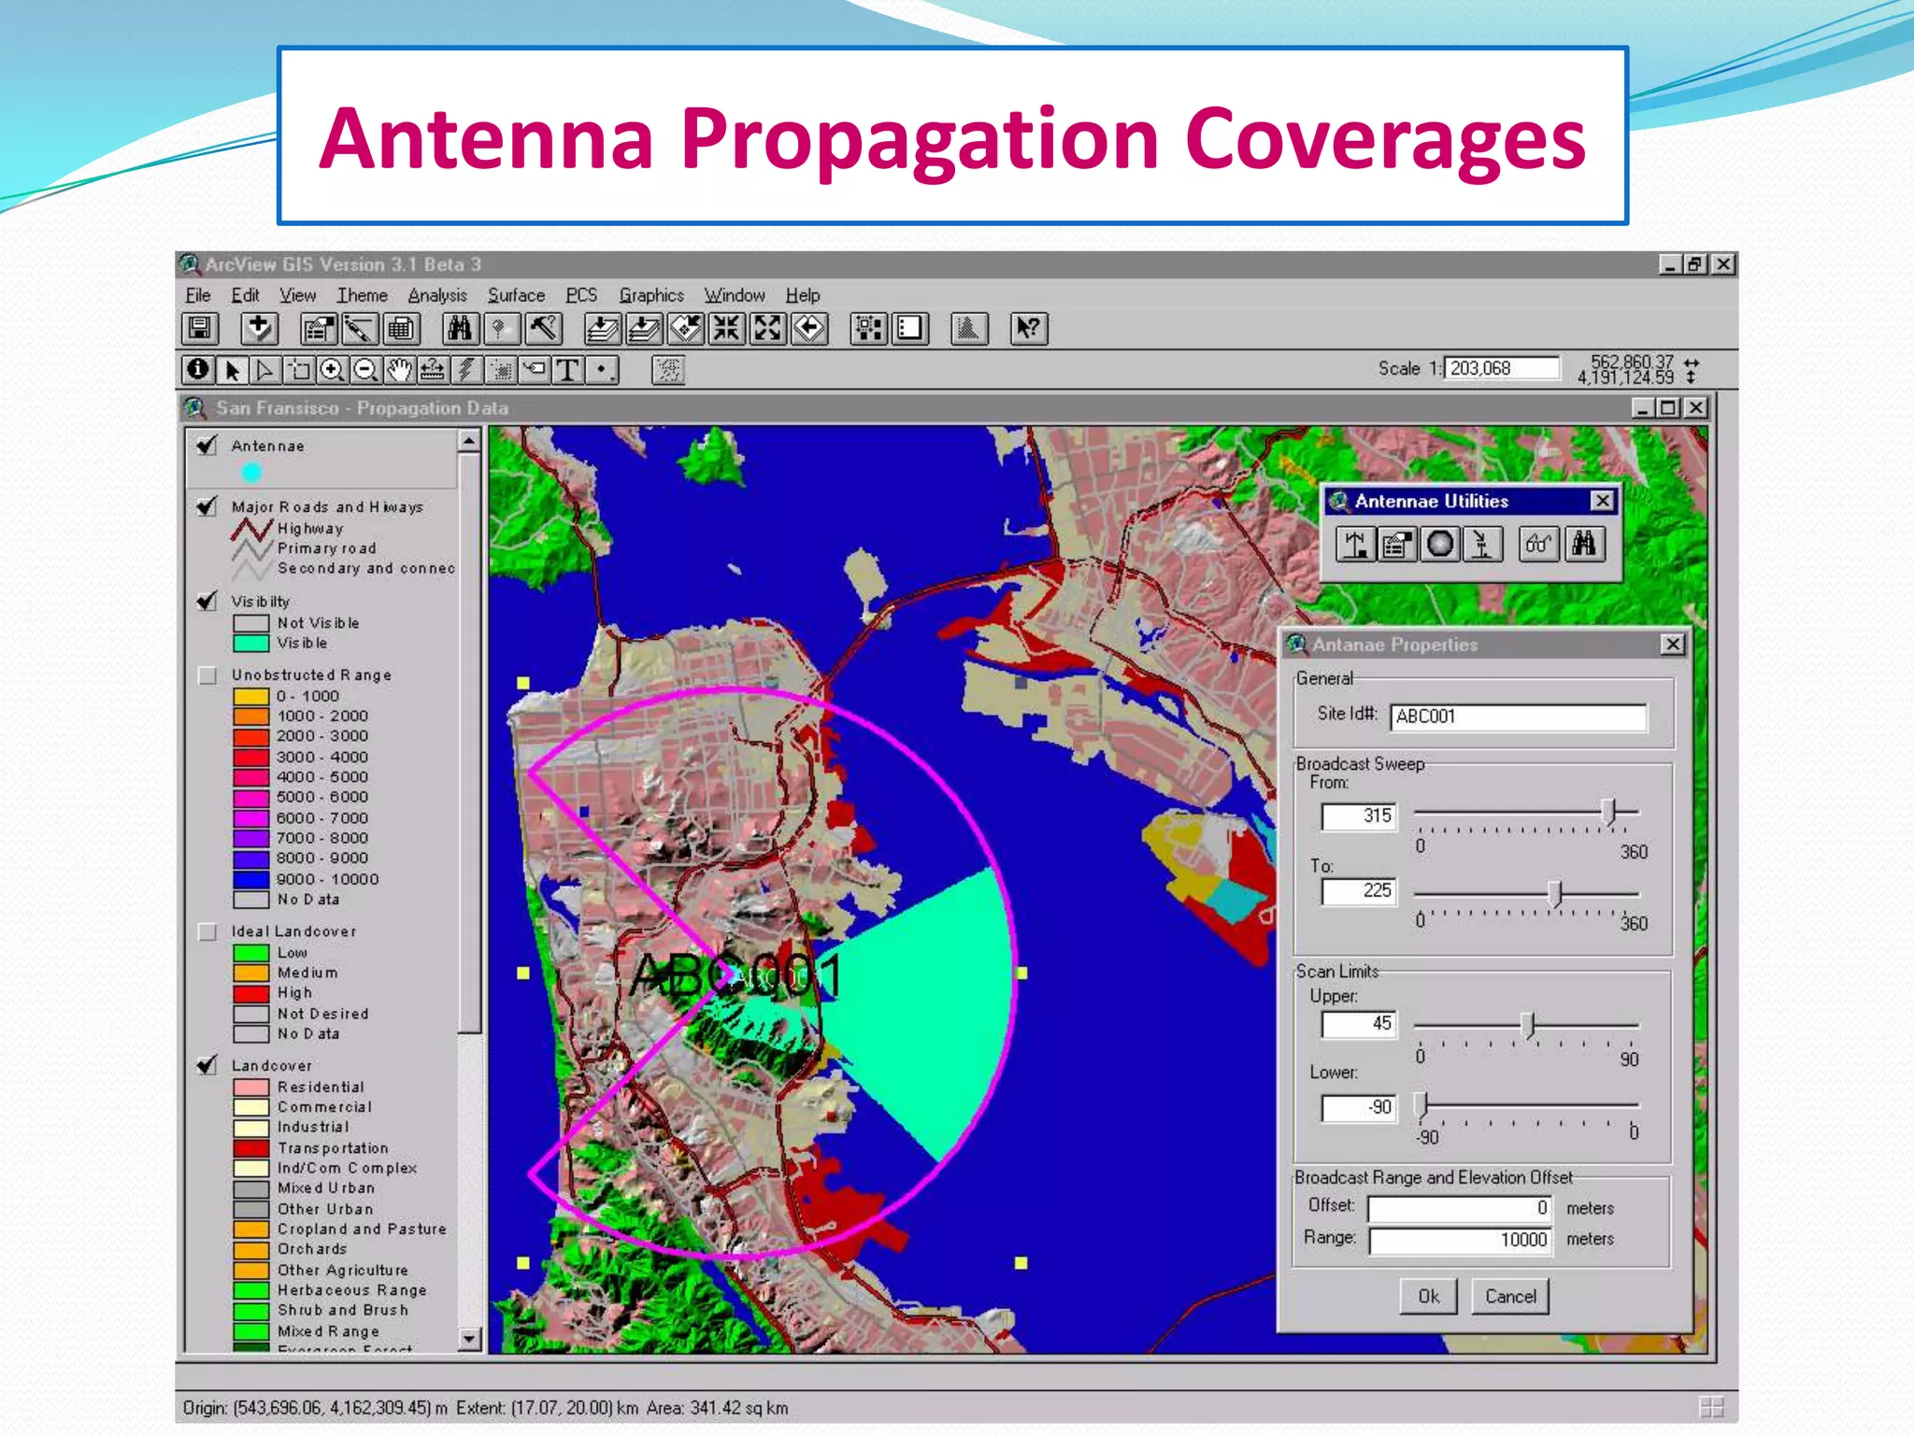Click Cancel in Antanae Properties
The height and width of the screenshot is (1435, 1914).
point(1510,1296)
